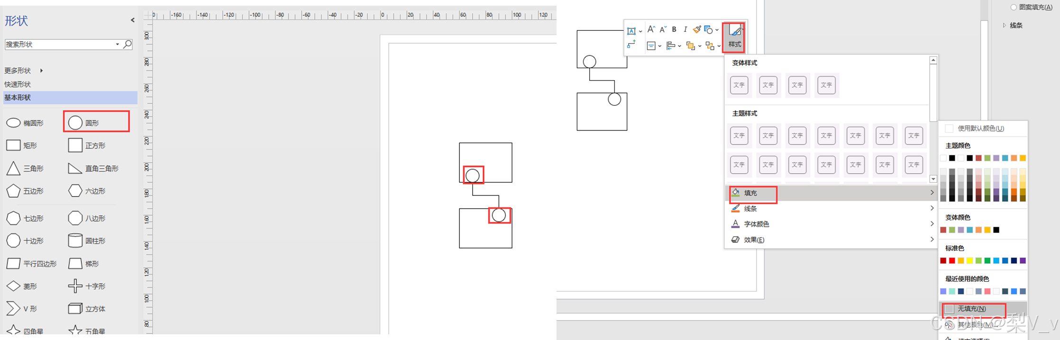Click the format painter brush icon
1060x340 pixels.
pos(696,29)
